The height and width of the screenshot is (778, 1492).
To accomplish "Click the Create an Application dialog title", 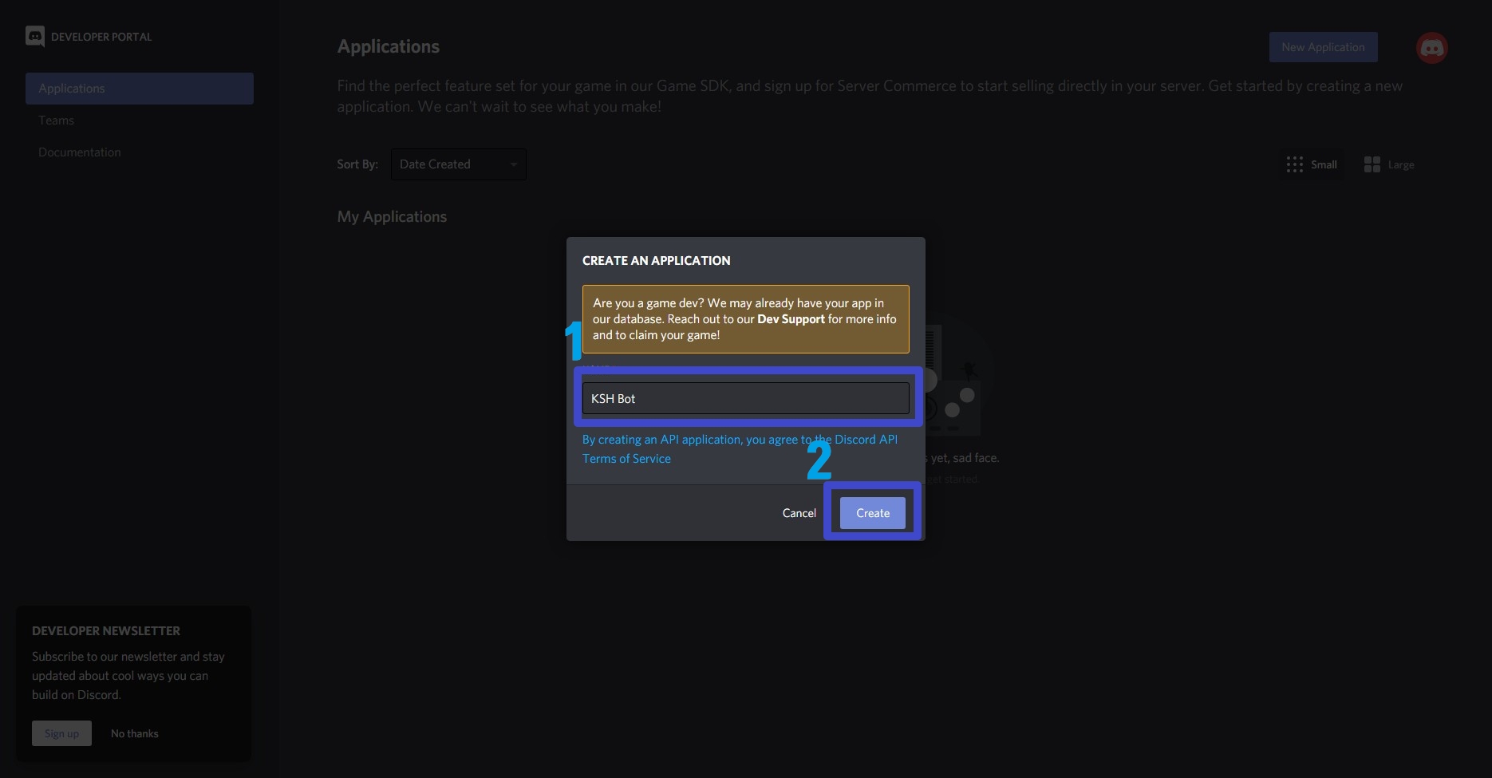I will (x=656, y=261).
